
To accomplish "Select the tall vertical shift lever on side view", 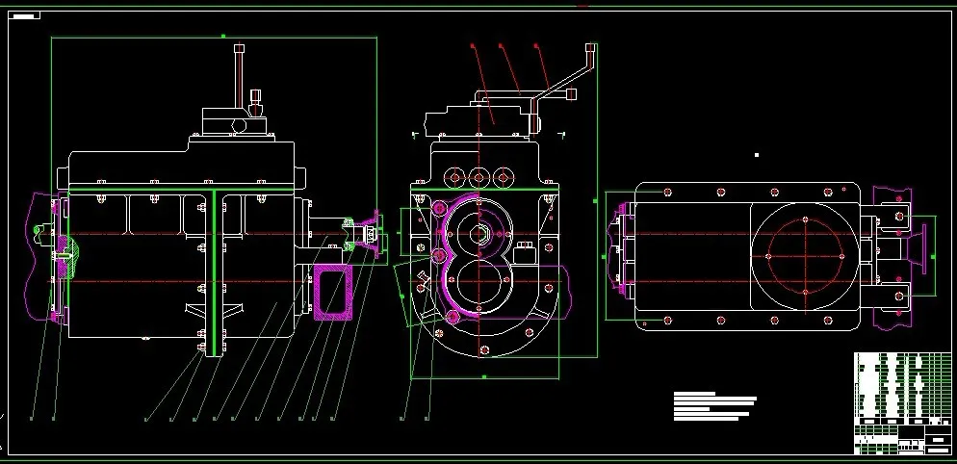I will pyautogui.click(x=239, y=76).
